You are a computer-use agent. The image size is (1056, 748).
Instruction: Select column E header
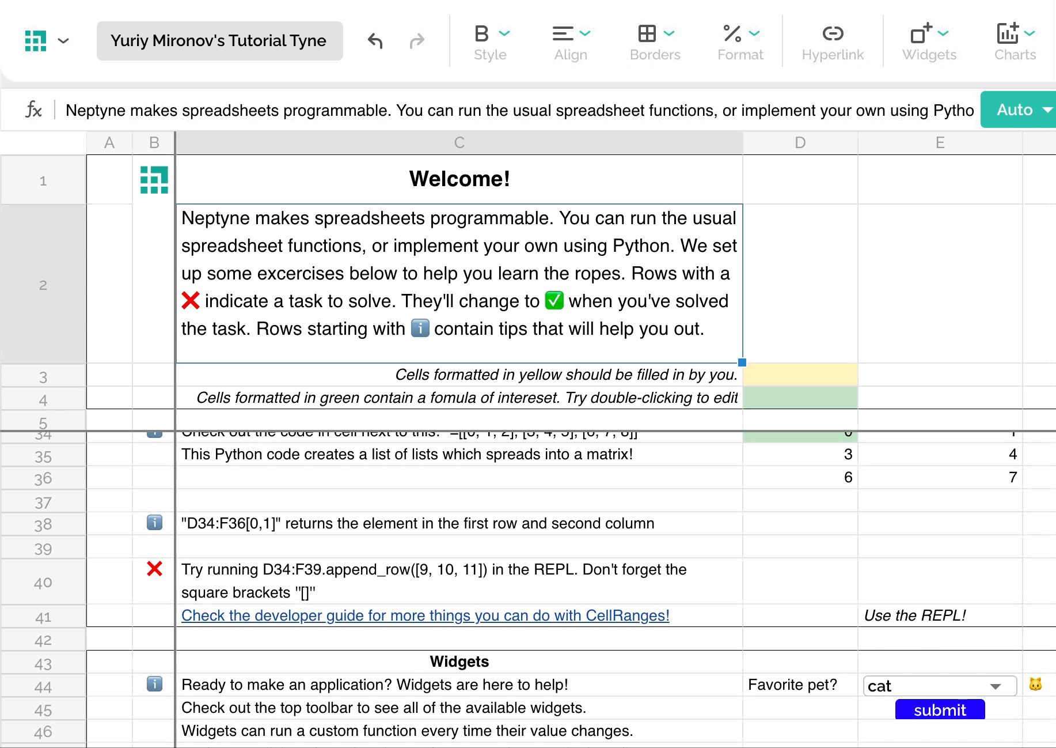(x=940, y=143)
